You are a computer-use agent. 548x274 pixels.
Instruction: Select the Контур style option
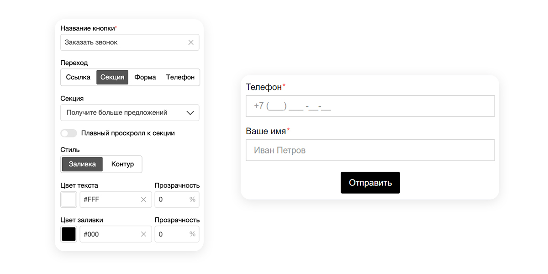122,164
